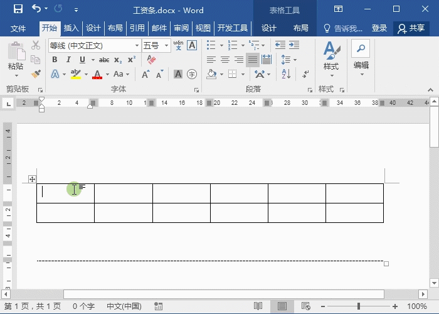The width and height of the screenshot is (439, 314).
Task: Increase font size with larger A
Action: coord(145,74)
